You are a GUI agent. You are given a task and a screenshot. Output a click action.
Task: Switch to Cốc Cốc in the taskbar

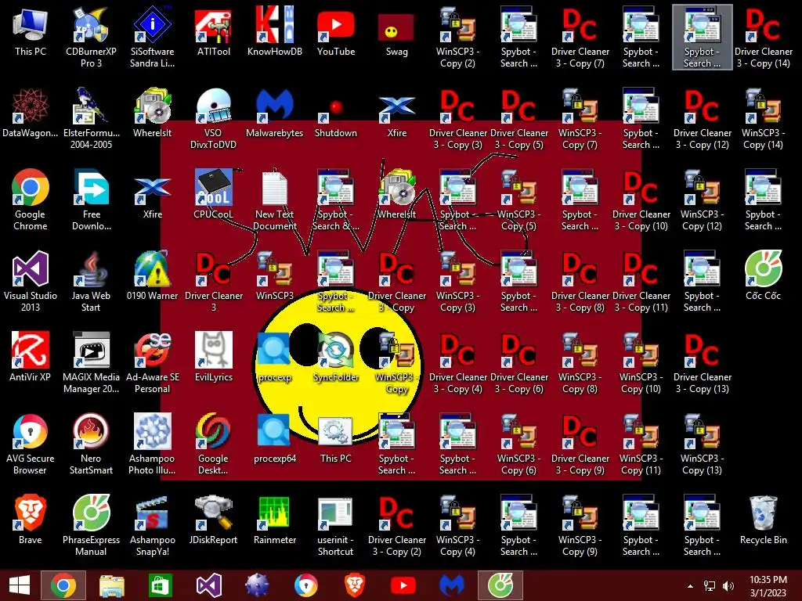coord(500,585)
